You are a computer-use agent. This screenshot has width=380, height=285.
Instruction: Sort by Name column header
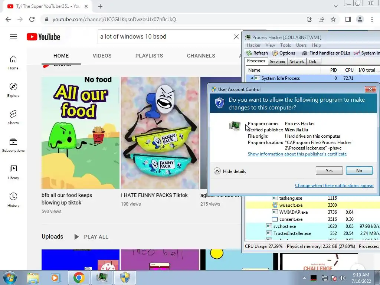[283, 70]
